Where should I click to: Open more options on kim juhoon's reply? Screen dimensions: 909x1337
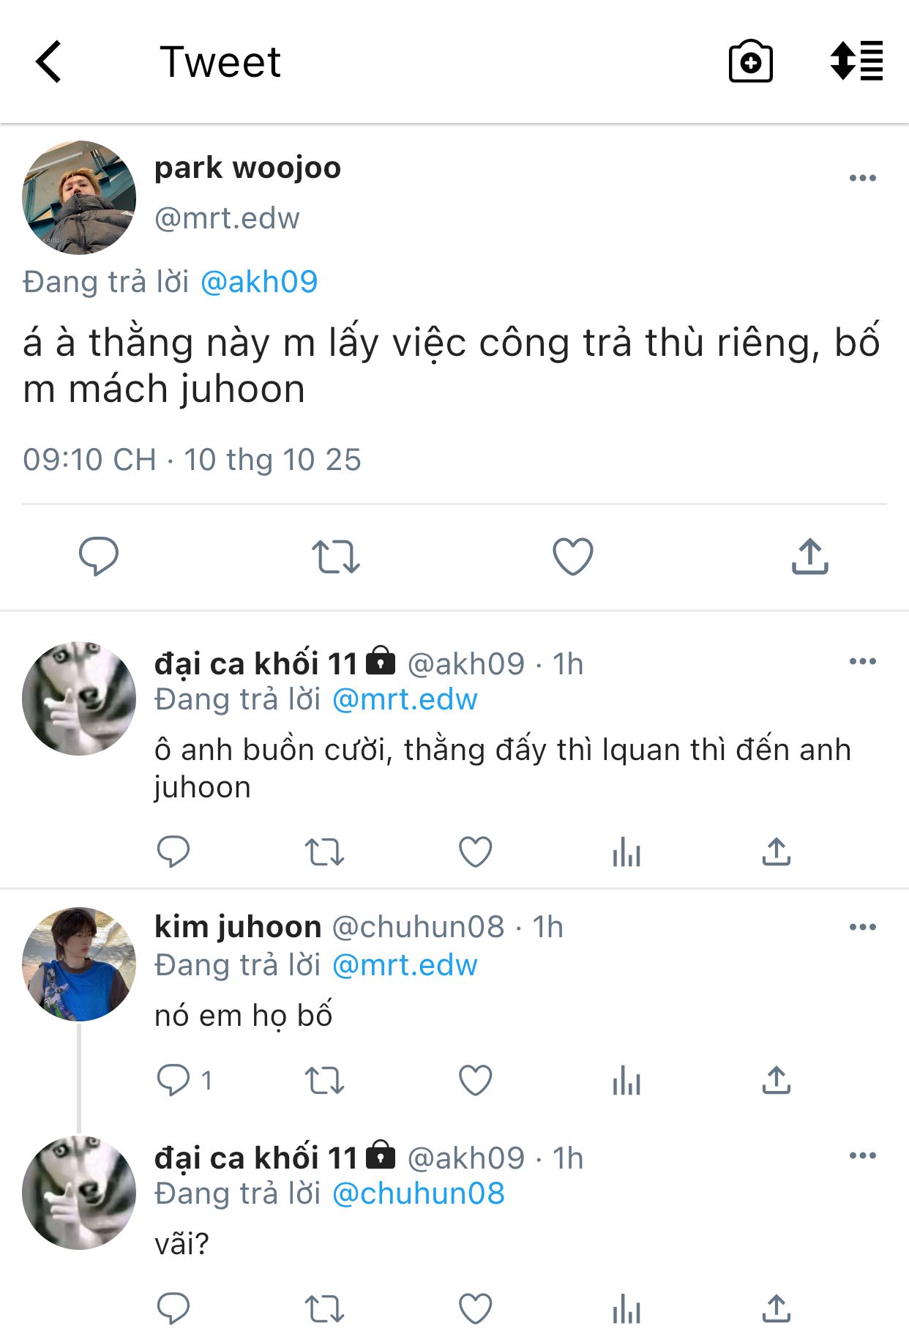(x=862, y=927)
